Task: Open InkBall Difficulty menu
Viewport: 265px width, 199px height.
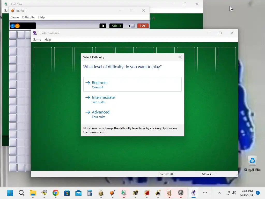Action: click(x=28, y=17)
